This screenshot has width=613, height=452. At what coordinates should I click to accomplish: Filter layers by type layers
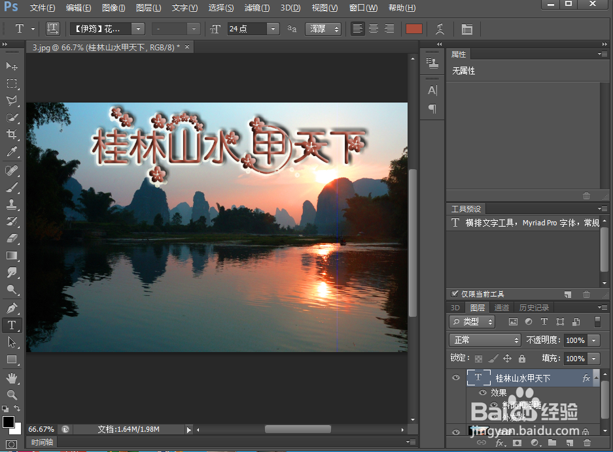point(544,321)
